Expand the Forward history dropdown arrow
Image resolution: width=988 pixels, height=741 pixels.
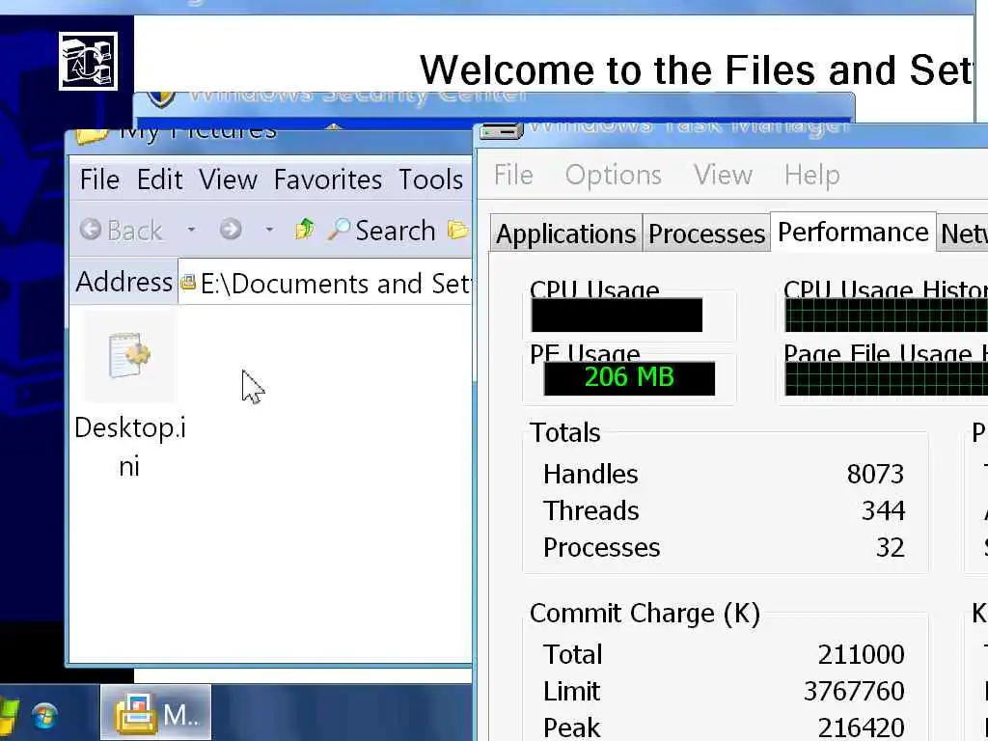(x=269, y=230)
